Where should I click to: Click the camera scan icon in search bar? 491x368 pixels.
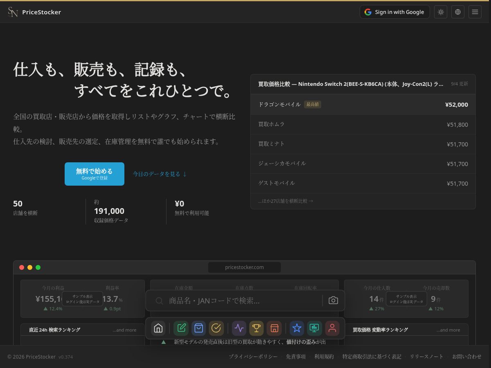333,301
